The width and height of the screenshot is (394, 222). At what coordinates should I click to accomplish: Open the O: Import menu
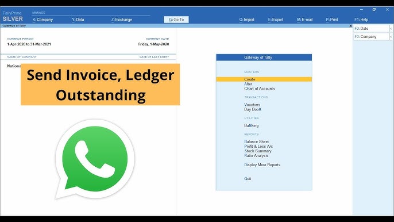tap(246, 20)
